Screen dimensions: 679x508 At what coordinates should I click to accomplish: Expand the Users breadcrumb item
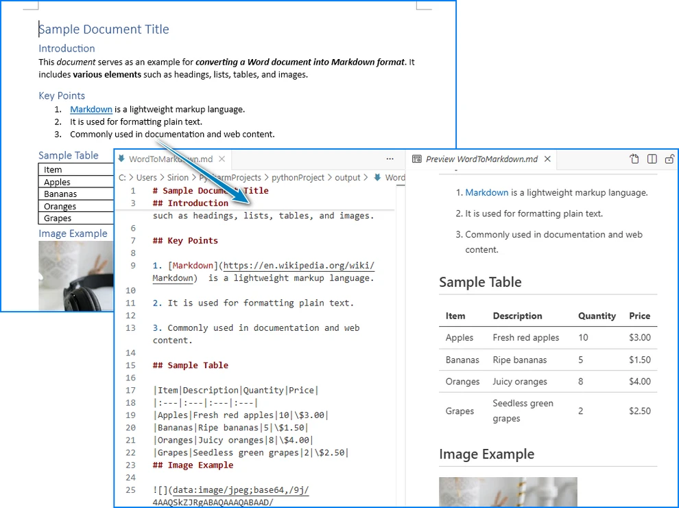click(147, 177)
